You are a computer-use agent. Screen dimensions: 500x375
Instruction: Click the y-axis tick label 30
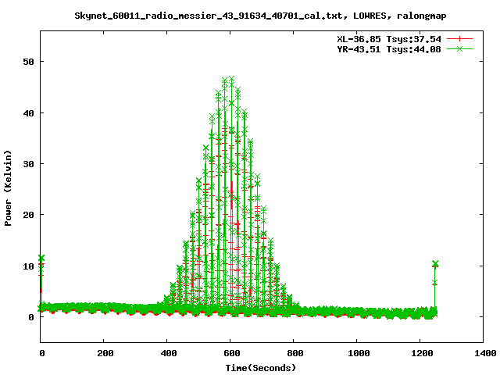[x=28, y=164]
